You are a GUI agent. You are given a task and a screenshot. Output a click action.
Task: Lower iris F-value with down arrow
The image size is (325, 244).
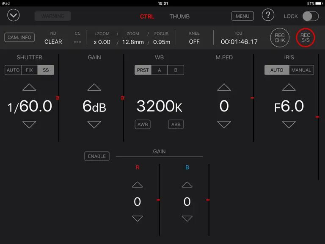point(289,125)
